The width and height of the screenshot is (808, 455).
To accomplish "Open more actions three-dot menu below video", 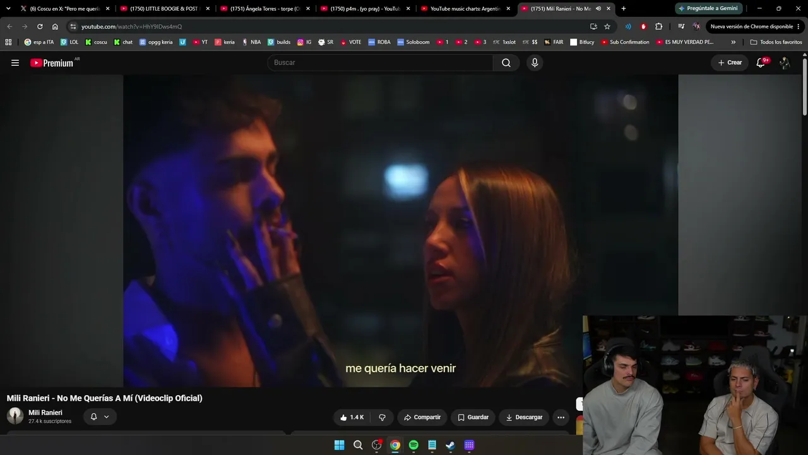I will point(561,417).
